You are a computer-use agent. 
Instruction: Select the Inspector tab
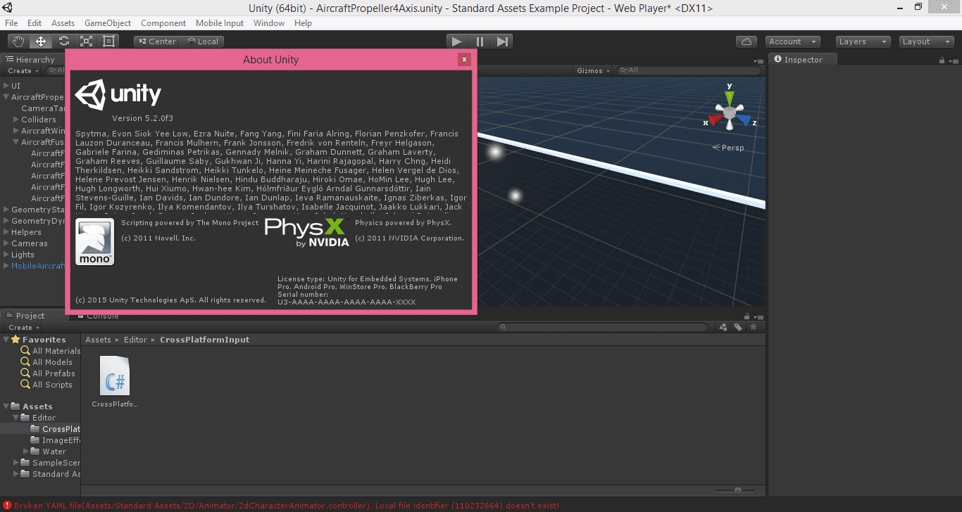tap(803, 60)
